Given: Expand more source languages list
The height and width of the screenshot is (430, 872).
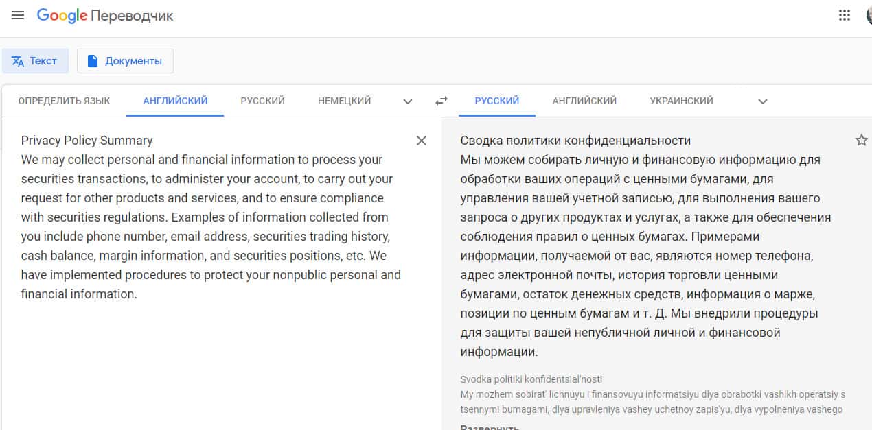Looking at the screenshot, I should point(408,101).
